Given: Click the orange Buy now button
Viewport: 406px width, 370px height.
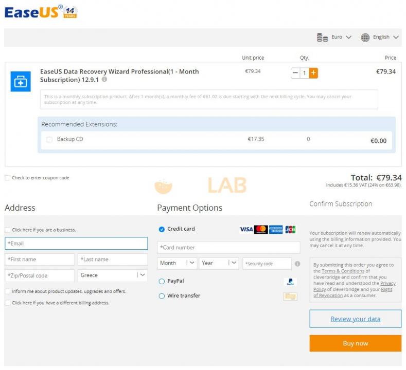Looking at the screenshot, I should pyautogui.click(x=356, y=343).
